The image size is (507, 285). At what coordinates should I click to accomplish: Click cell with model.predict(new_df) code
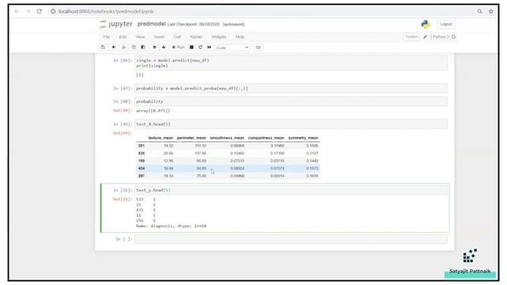coord(291,63)
